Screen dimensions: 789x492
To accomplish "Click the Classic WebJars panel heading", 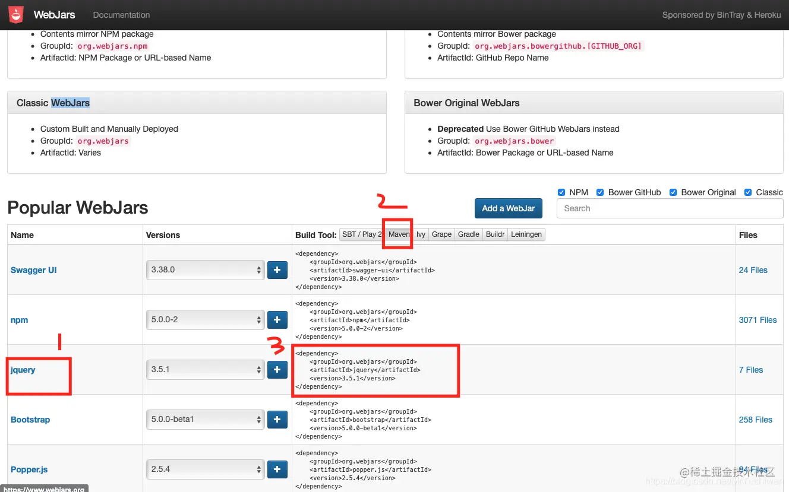I will 53,103.
